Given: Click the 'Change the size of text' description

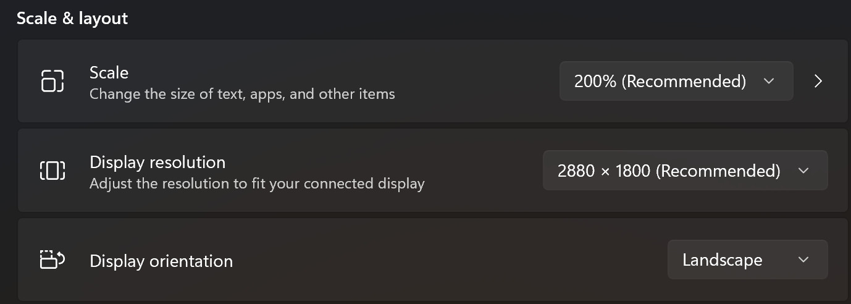Looking at the screenshot, I should click(x=242, y=95).
